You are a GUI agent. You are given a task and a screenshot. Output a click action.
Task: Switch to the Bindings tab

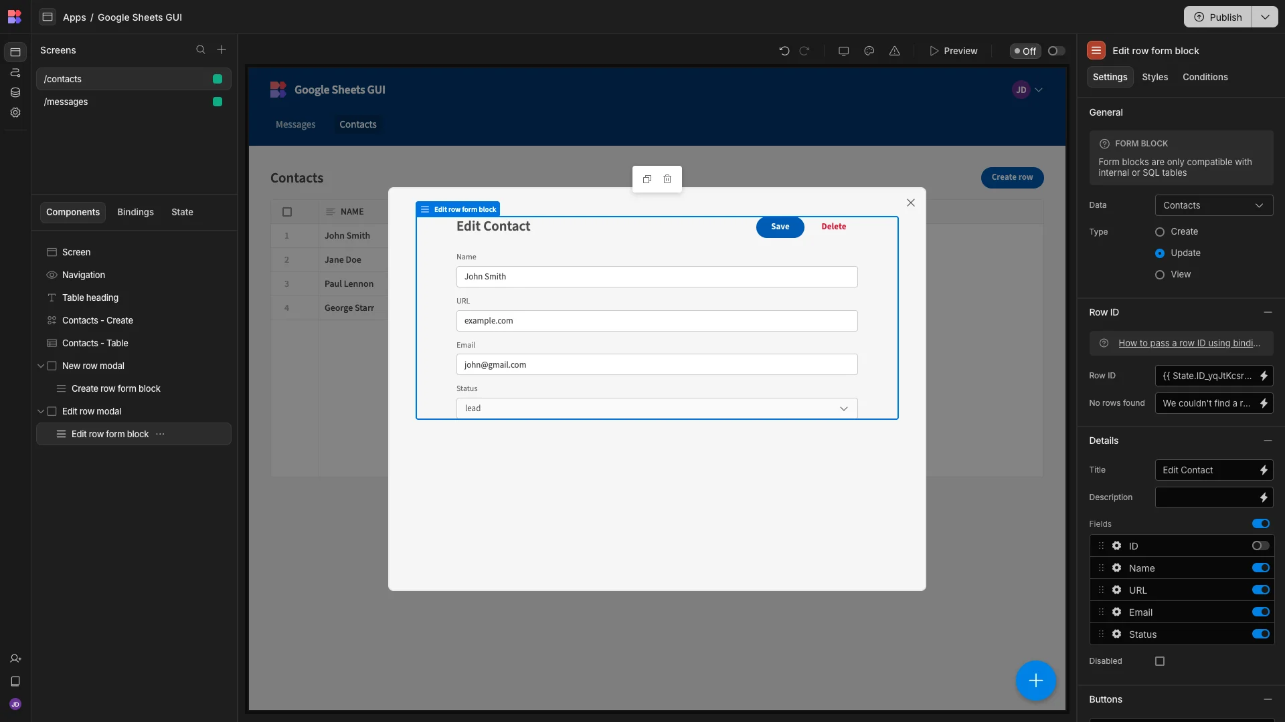135,212
